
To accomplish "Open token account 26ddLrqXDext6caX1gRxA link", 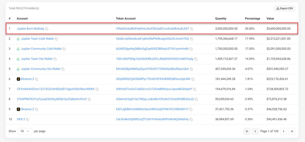I will pos(152,39).
